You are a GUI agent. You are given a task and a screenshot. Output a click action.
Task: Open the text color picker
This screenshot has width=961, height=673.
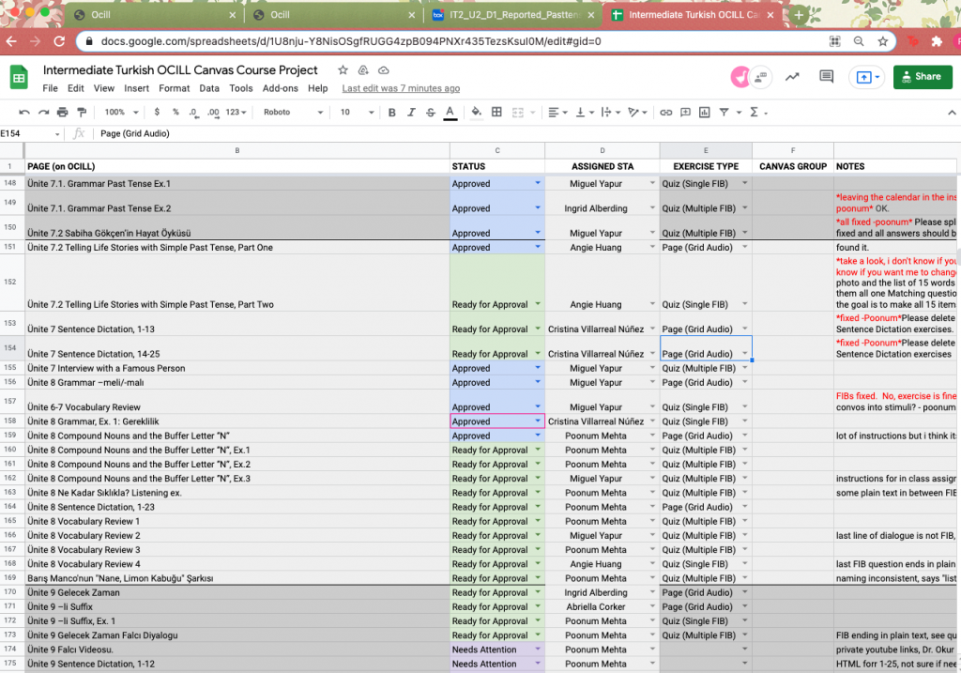(450, 113)
